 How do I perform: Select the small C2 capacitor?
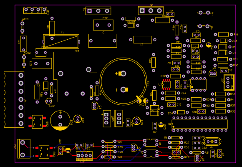170,14
